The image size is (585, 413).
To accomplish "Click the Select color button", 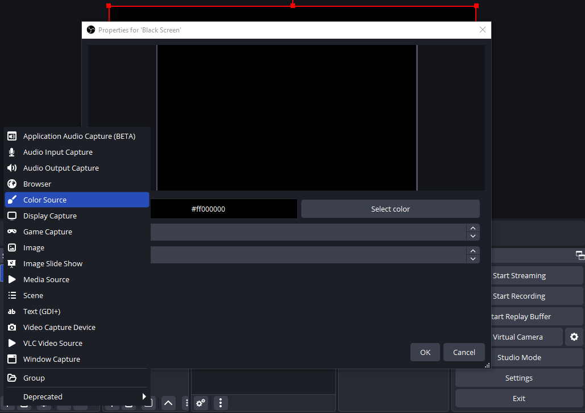I will coord(390,209).
